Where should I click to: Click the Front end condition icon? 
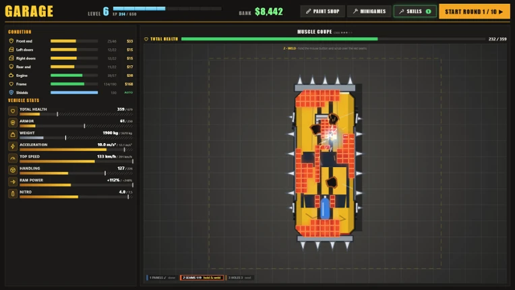point(11,41)
